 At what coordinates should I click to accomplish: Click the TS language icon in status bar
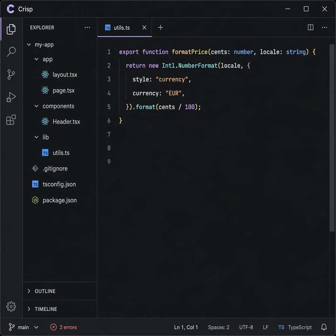pyautogui.click(x=281, y=327)
